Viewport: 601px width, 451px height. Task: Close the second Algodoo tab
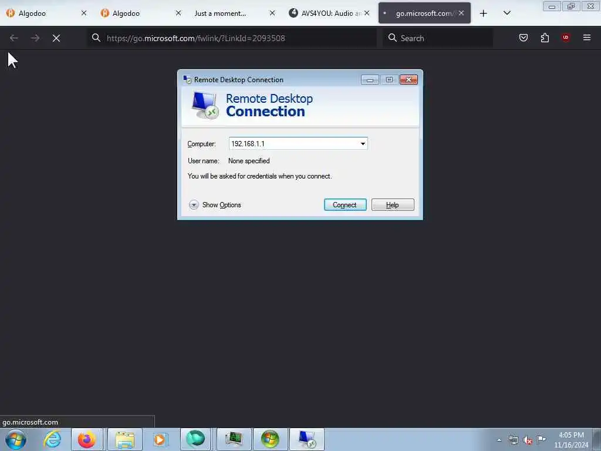[x=178, y=13]
